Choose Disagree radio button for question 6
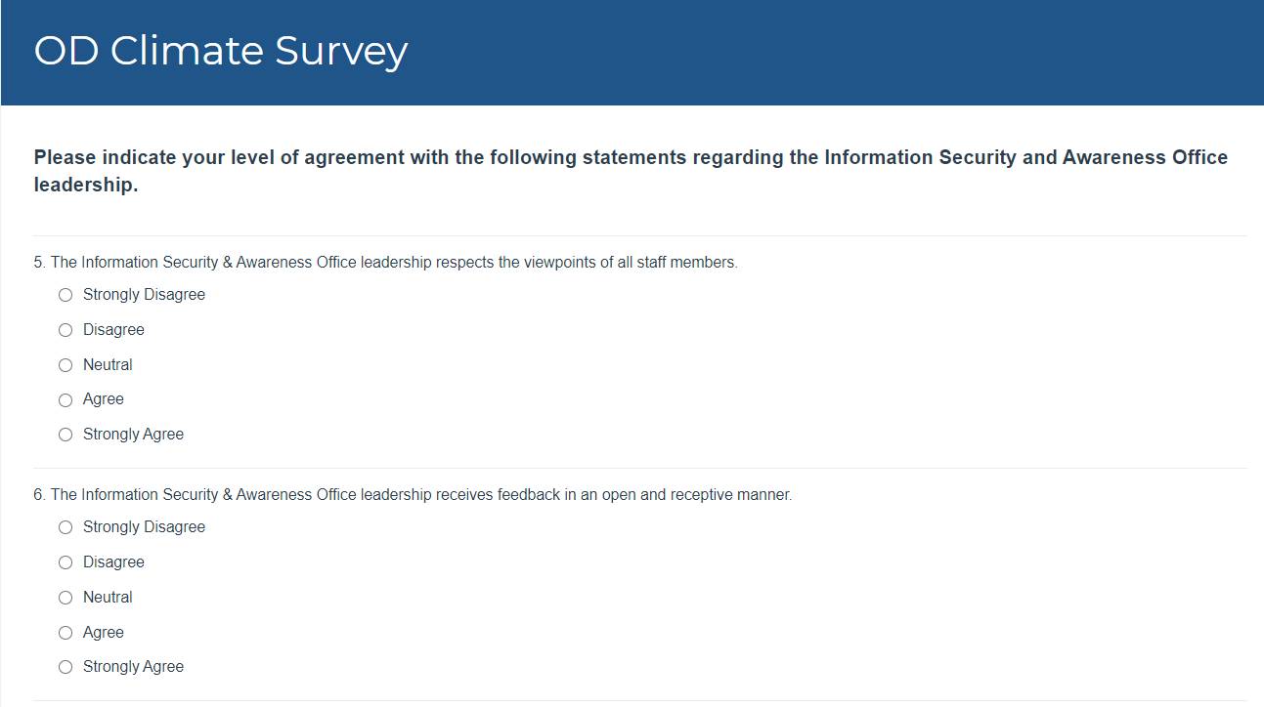Screen dimensions: 1264x707 65,562
